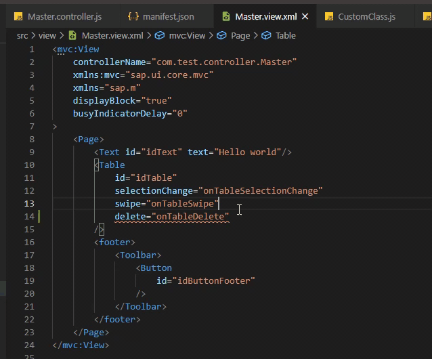
Task: Click the closing </Toolbar> tag
Action: coord(141,307)
